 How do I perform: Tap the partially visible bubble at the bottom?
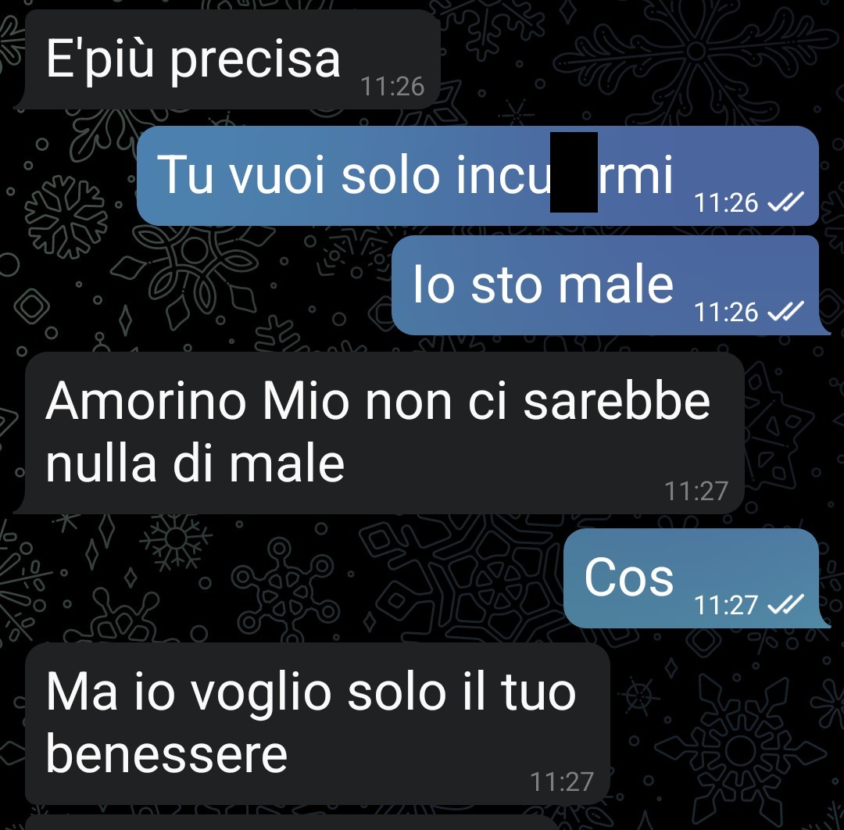click(291, 822)
